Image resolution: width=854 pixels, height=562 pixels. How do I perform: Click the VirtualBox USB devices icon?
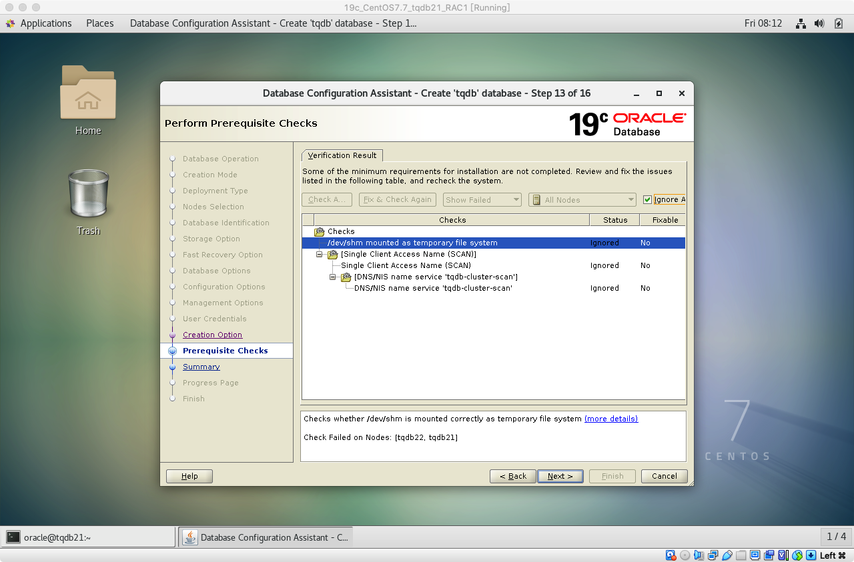(x=727, y=555)
